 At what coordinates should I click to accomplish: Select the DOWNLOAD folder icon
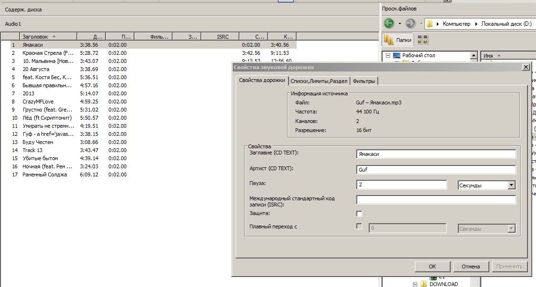(x=423, y=284)
